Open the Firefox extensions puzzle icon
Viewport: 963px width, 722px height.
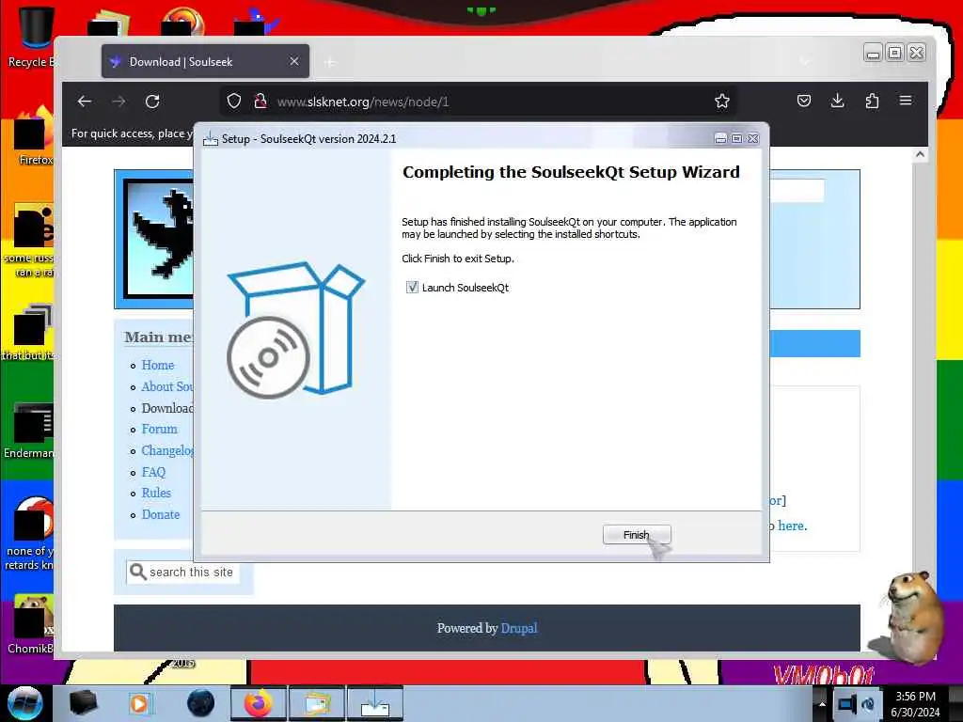(x=872, y=101)
